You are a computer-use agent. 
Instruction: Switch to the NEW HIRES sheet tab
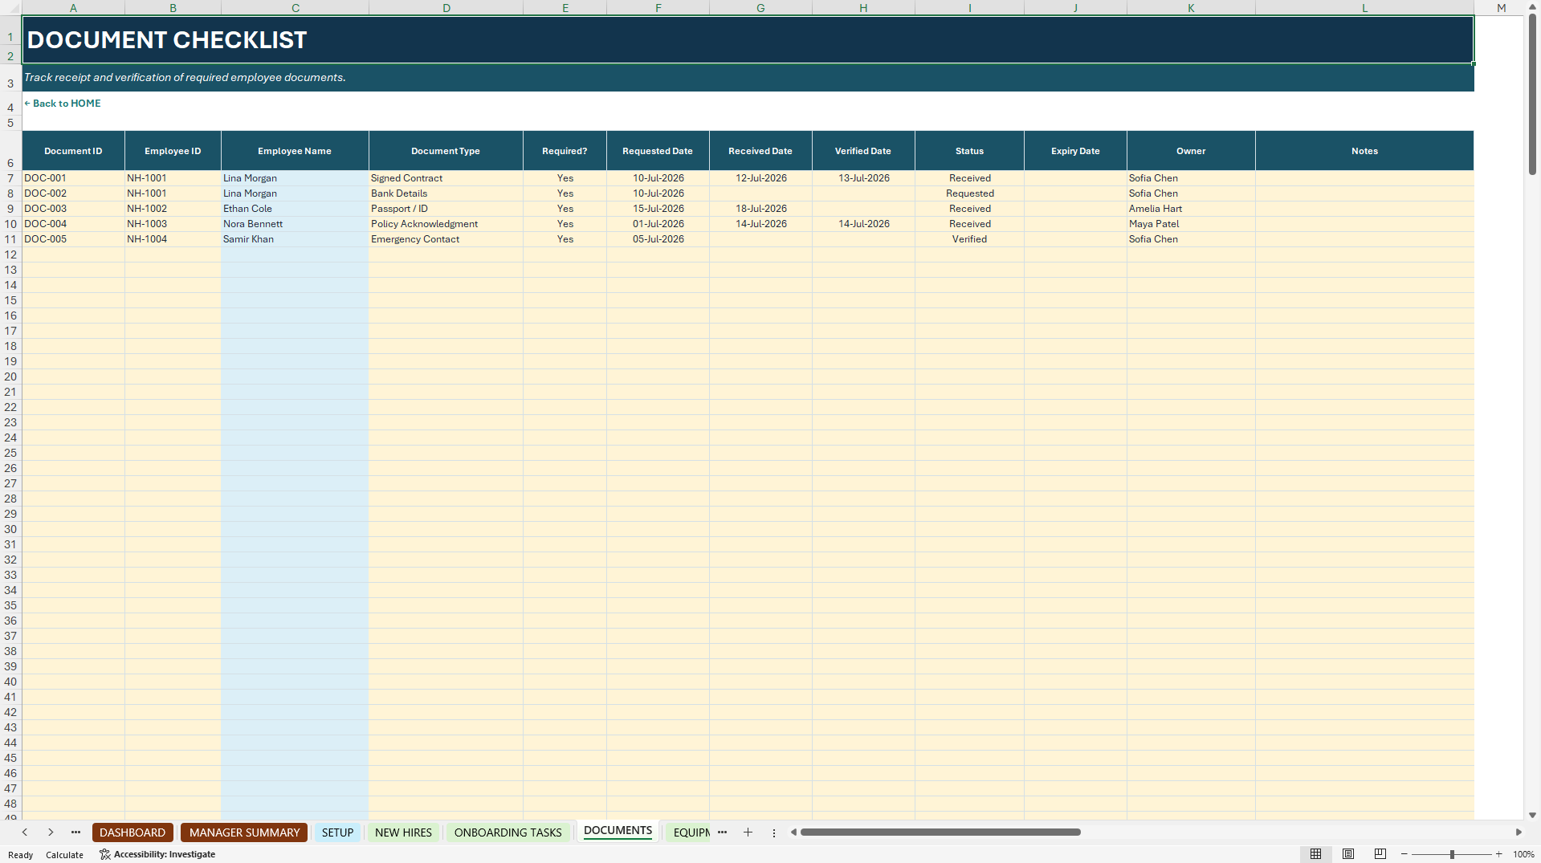coord(403,832)
